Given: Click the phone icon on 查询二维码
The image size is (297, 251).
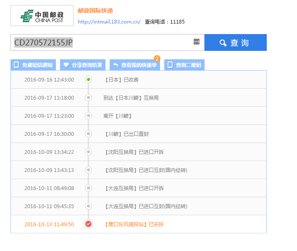Looking at the screenshot, I should click(x=170, y=65).
